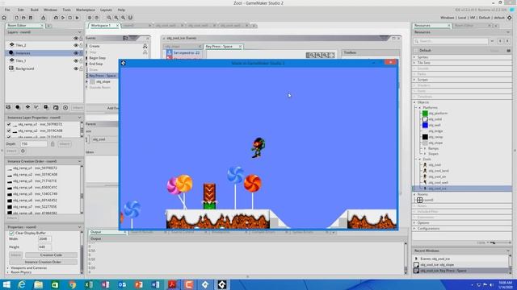The width and height of the screenshot is (517, 290).
Task: Expand Viewports and Cameras section
Action: pos(8,268)
